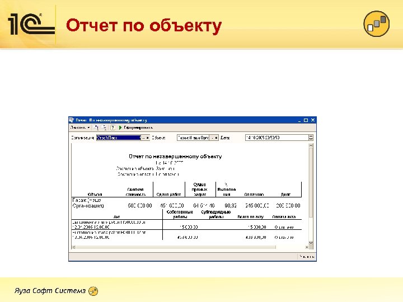Screen dimensions: 403x302
Task: Click the vertical scrollbar up arrow
Action: [x=311, y=145]
